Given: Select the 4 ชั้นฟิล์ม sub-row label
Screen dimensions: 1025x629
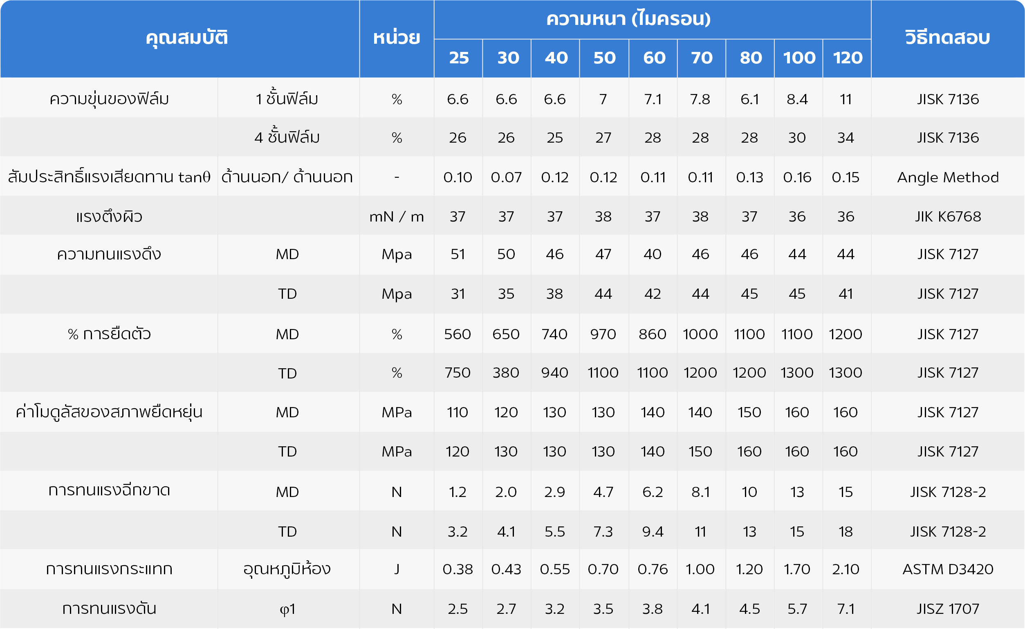Looking at the screenshot, I should 287,137.
